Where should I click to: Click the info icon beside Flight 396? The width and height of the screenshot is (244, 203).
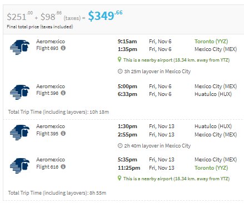click(63, 93)
